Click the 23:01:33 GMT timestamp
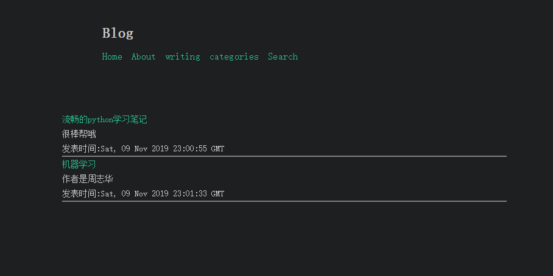This screenshot has width=553, height=276. (199, 193)
